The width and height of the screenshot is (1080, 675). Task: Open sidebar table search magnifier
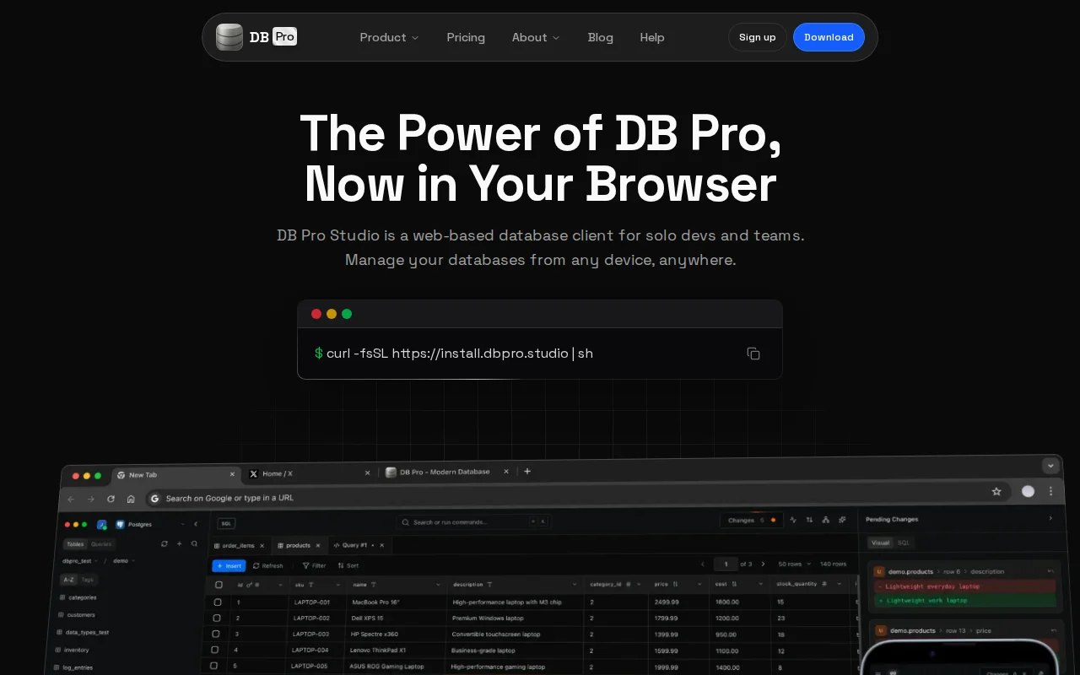click(x=194, y=544)
